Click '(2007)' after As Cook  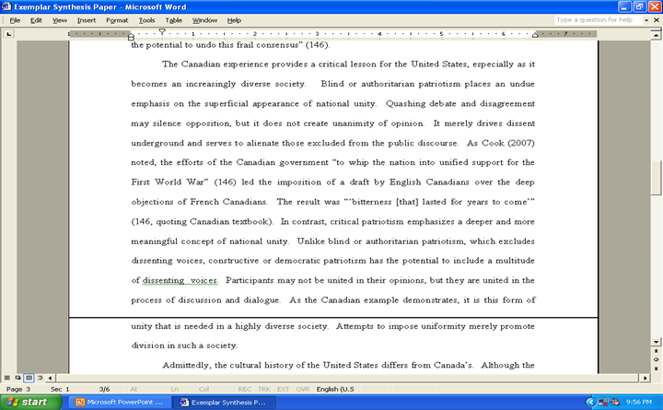(520, 143)
